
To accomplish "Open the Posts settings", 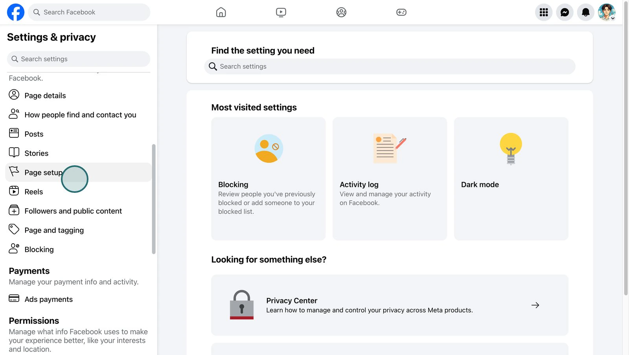I will coord(78,134).
